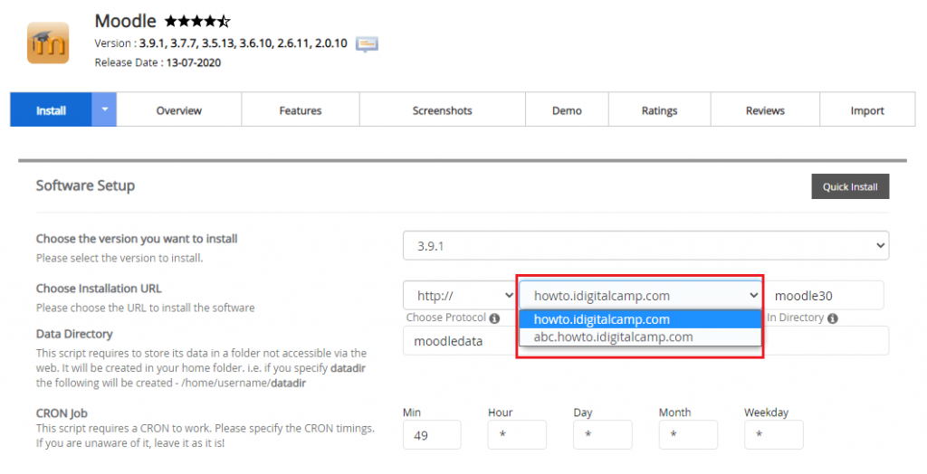927x474 pixels.
Task: Click the Release Date 13-07-2020 text
Action: [x=158, y=62]
